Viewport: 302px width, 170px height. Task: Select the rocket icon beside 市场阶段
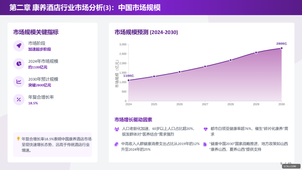(x=19, y=46)
